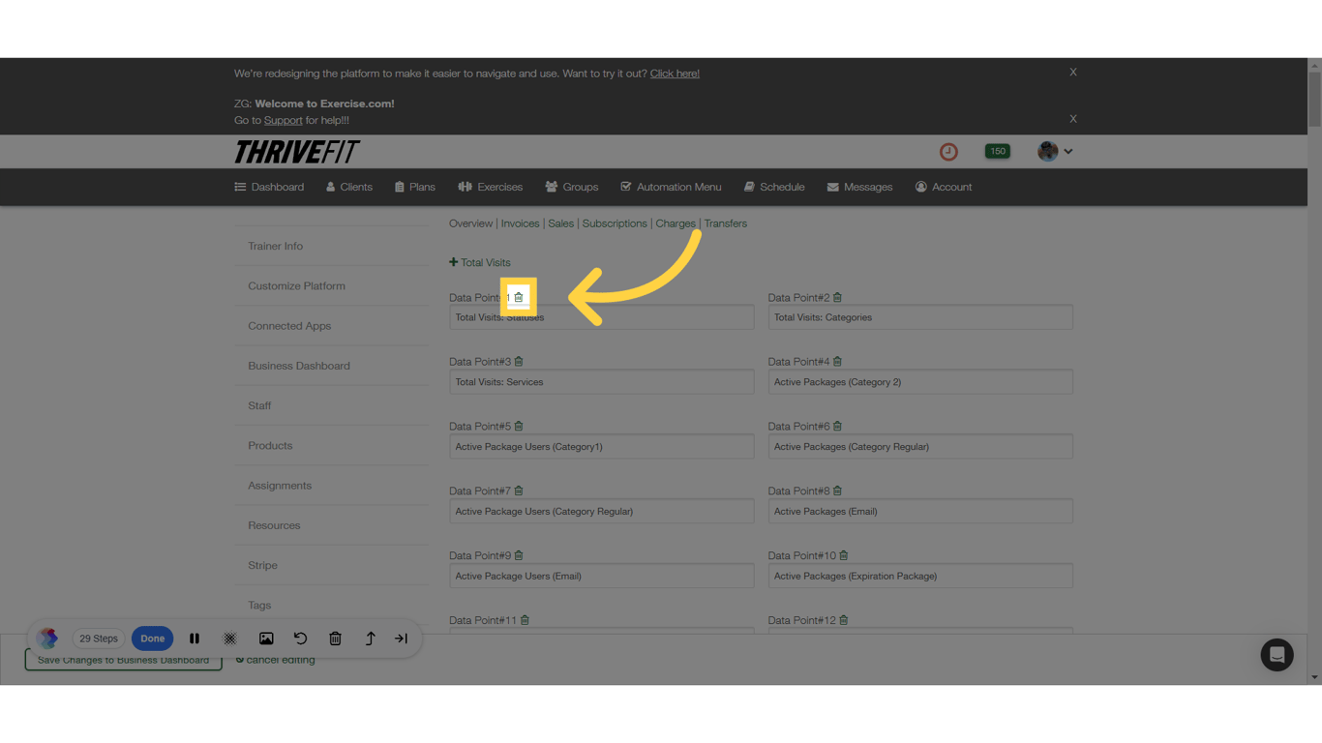Viewport: 1322px width, 743px height.
Task: View the Transfers tab
Action: tap(726, 223)
